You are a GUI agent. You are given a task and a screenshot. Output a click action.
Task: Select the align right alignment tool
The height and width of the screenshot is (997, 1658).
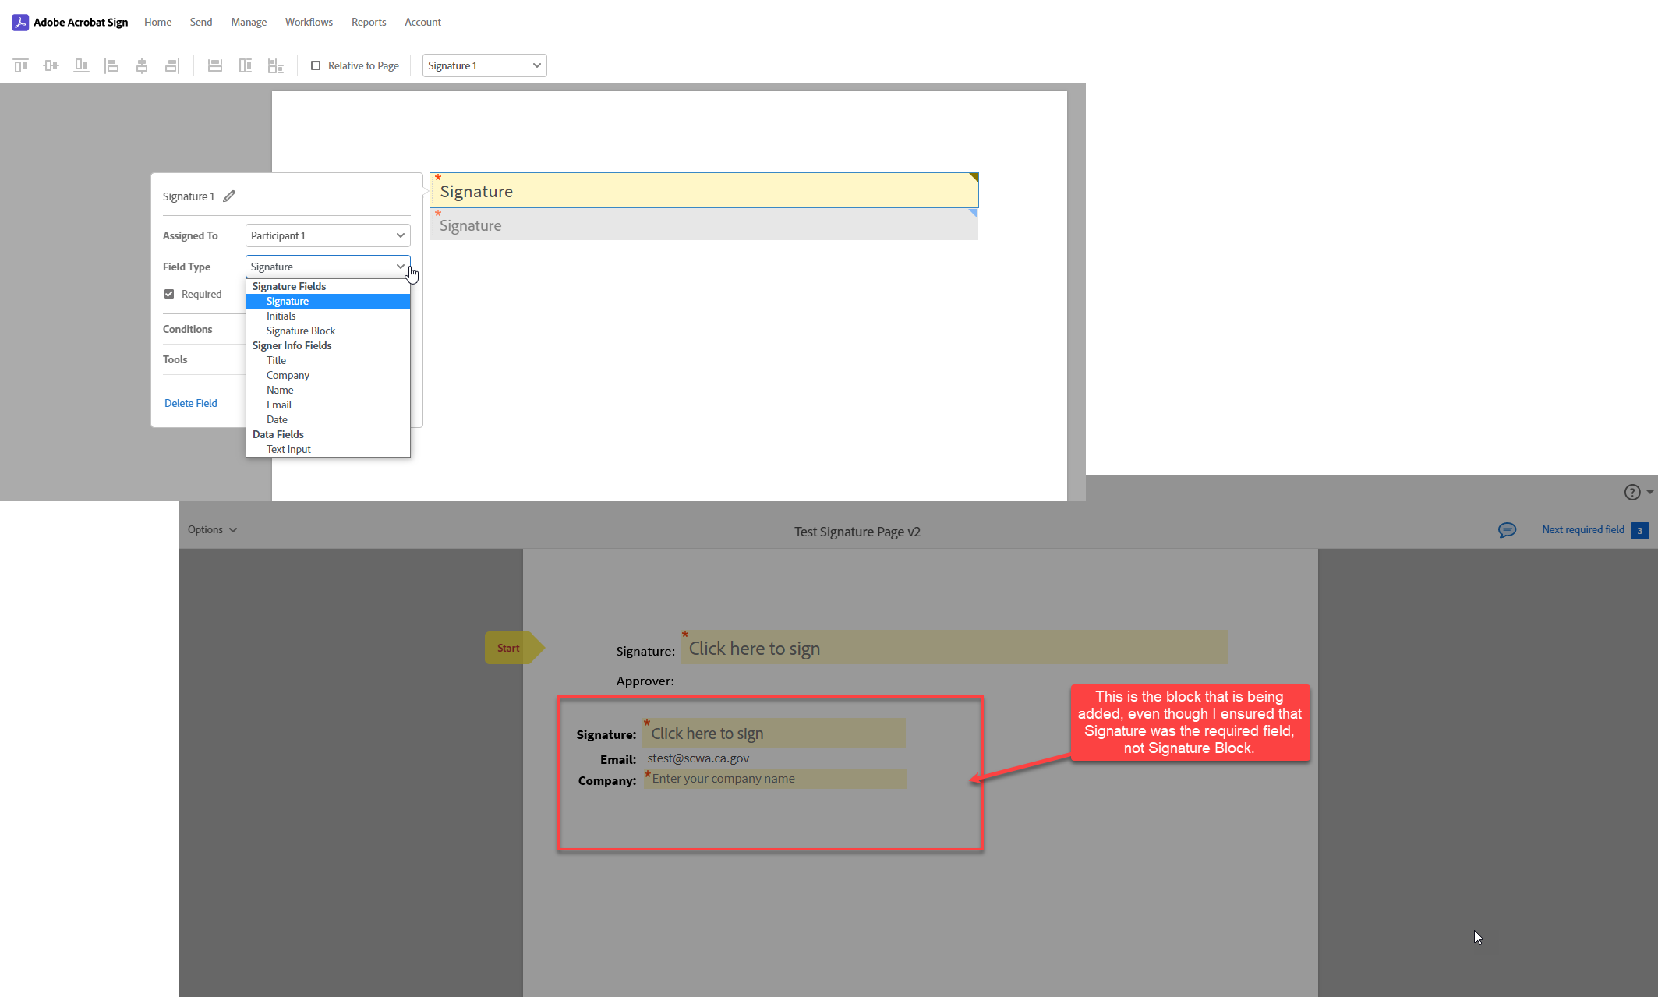(172, 65)
